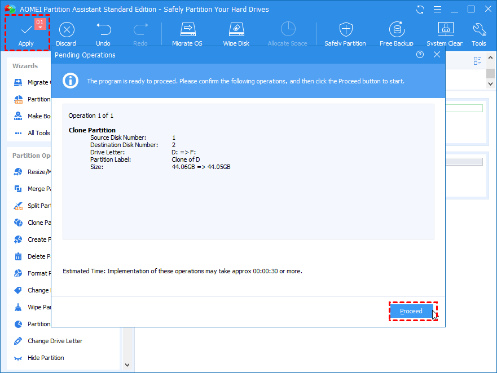This screenshot has width=497, height=373.
Task: Open System Clear in the toolbar
Action: 445,30
